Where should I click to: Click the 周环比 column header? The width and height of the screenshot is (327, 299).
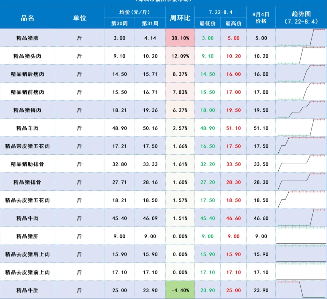pos(180,18)
